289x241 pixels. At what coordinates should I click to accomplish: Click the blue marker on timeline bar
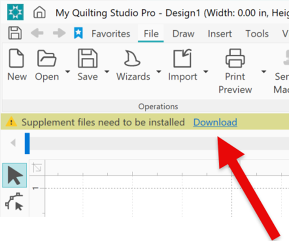(27, 143)
